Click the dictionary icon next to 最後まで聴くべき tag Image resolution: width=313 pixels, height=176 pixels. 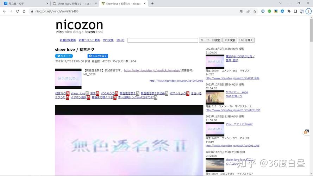(115, 98)
